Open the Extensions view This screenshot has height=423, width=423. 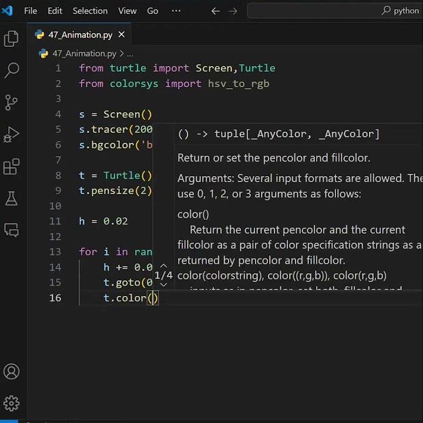(x=11, y=167)
